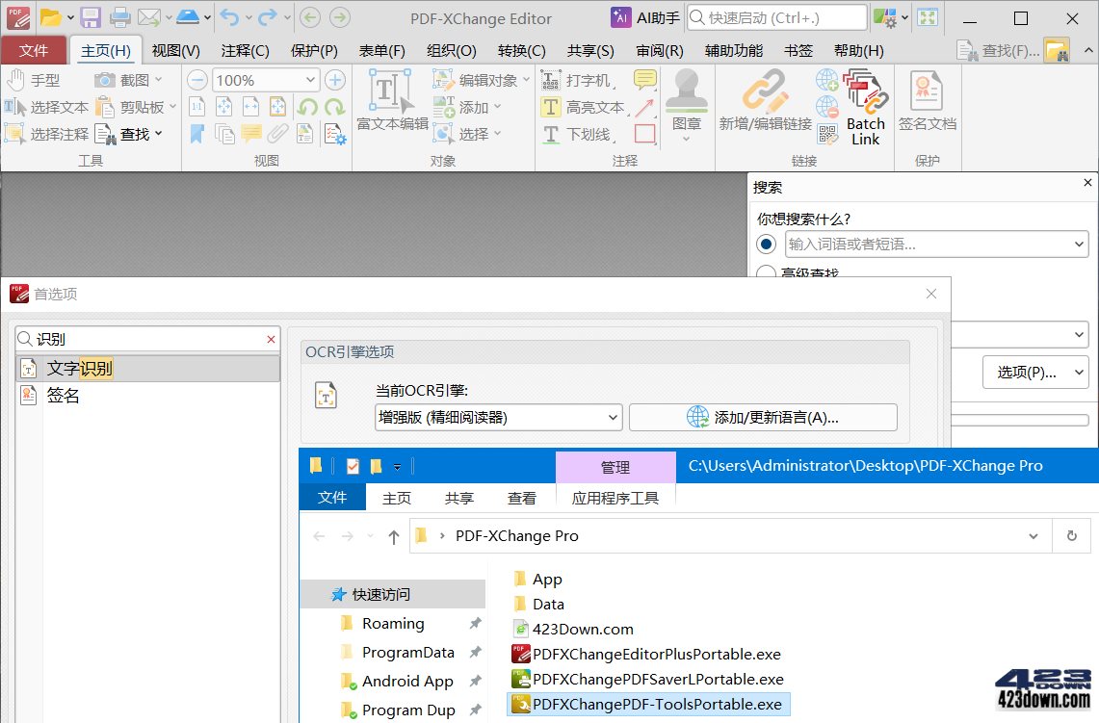Open the 文件 file menu
The width and height of the screenshot is (1099, 723).
pos(34,50)
